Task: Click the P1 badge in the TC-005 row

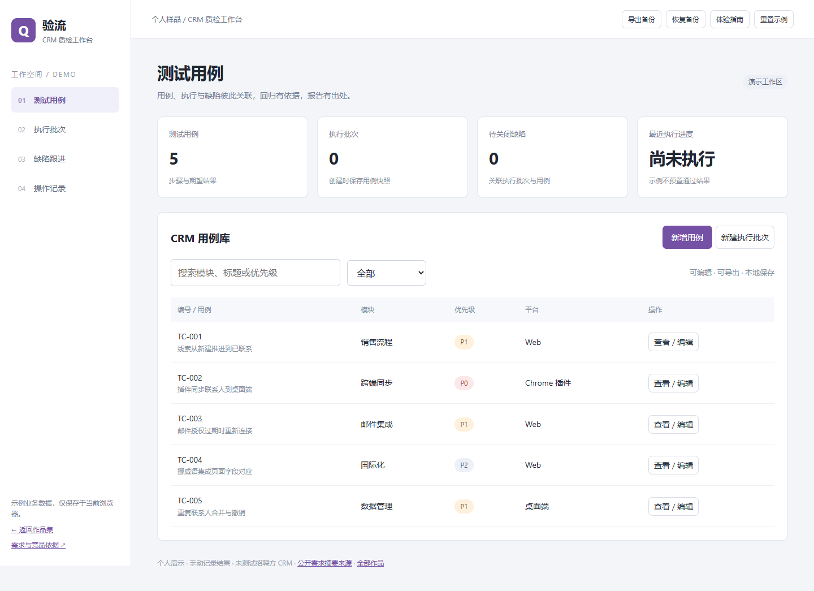Action: [464, 506]
